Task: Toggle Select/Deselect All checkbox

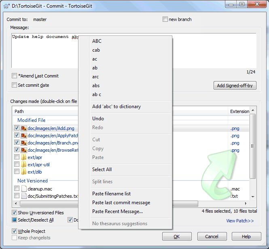Action: pos(14,220)
